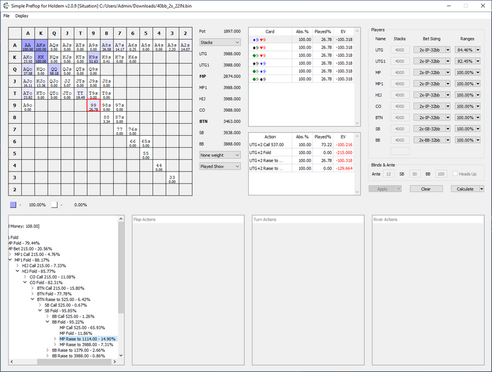
Task: Click UTG stack input field
Action: (x=400, y=50)
